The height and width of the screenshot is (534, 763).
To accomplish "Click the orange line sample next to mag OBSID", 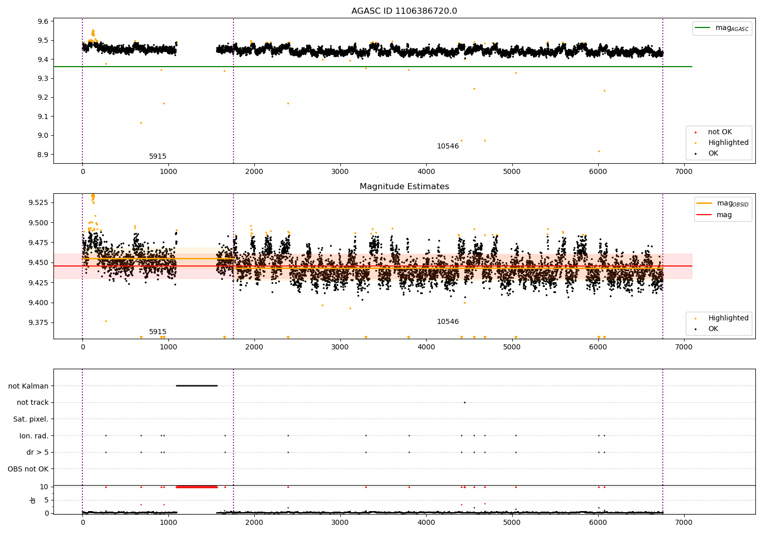I will pos(705,203).
